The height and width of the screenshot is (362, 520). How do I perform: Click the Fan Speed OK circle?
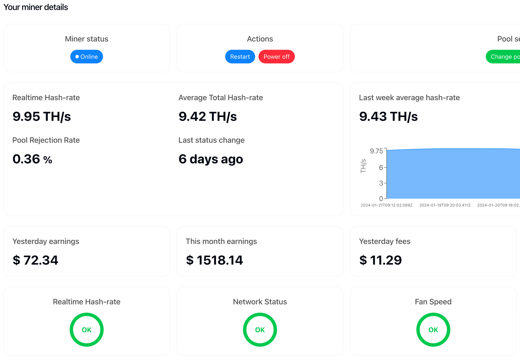coord(433,330)
